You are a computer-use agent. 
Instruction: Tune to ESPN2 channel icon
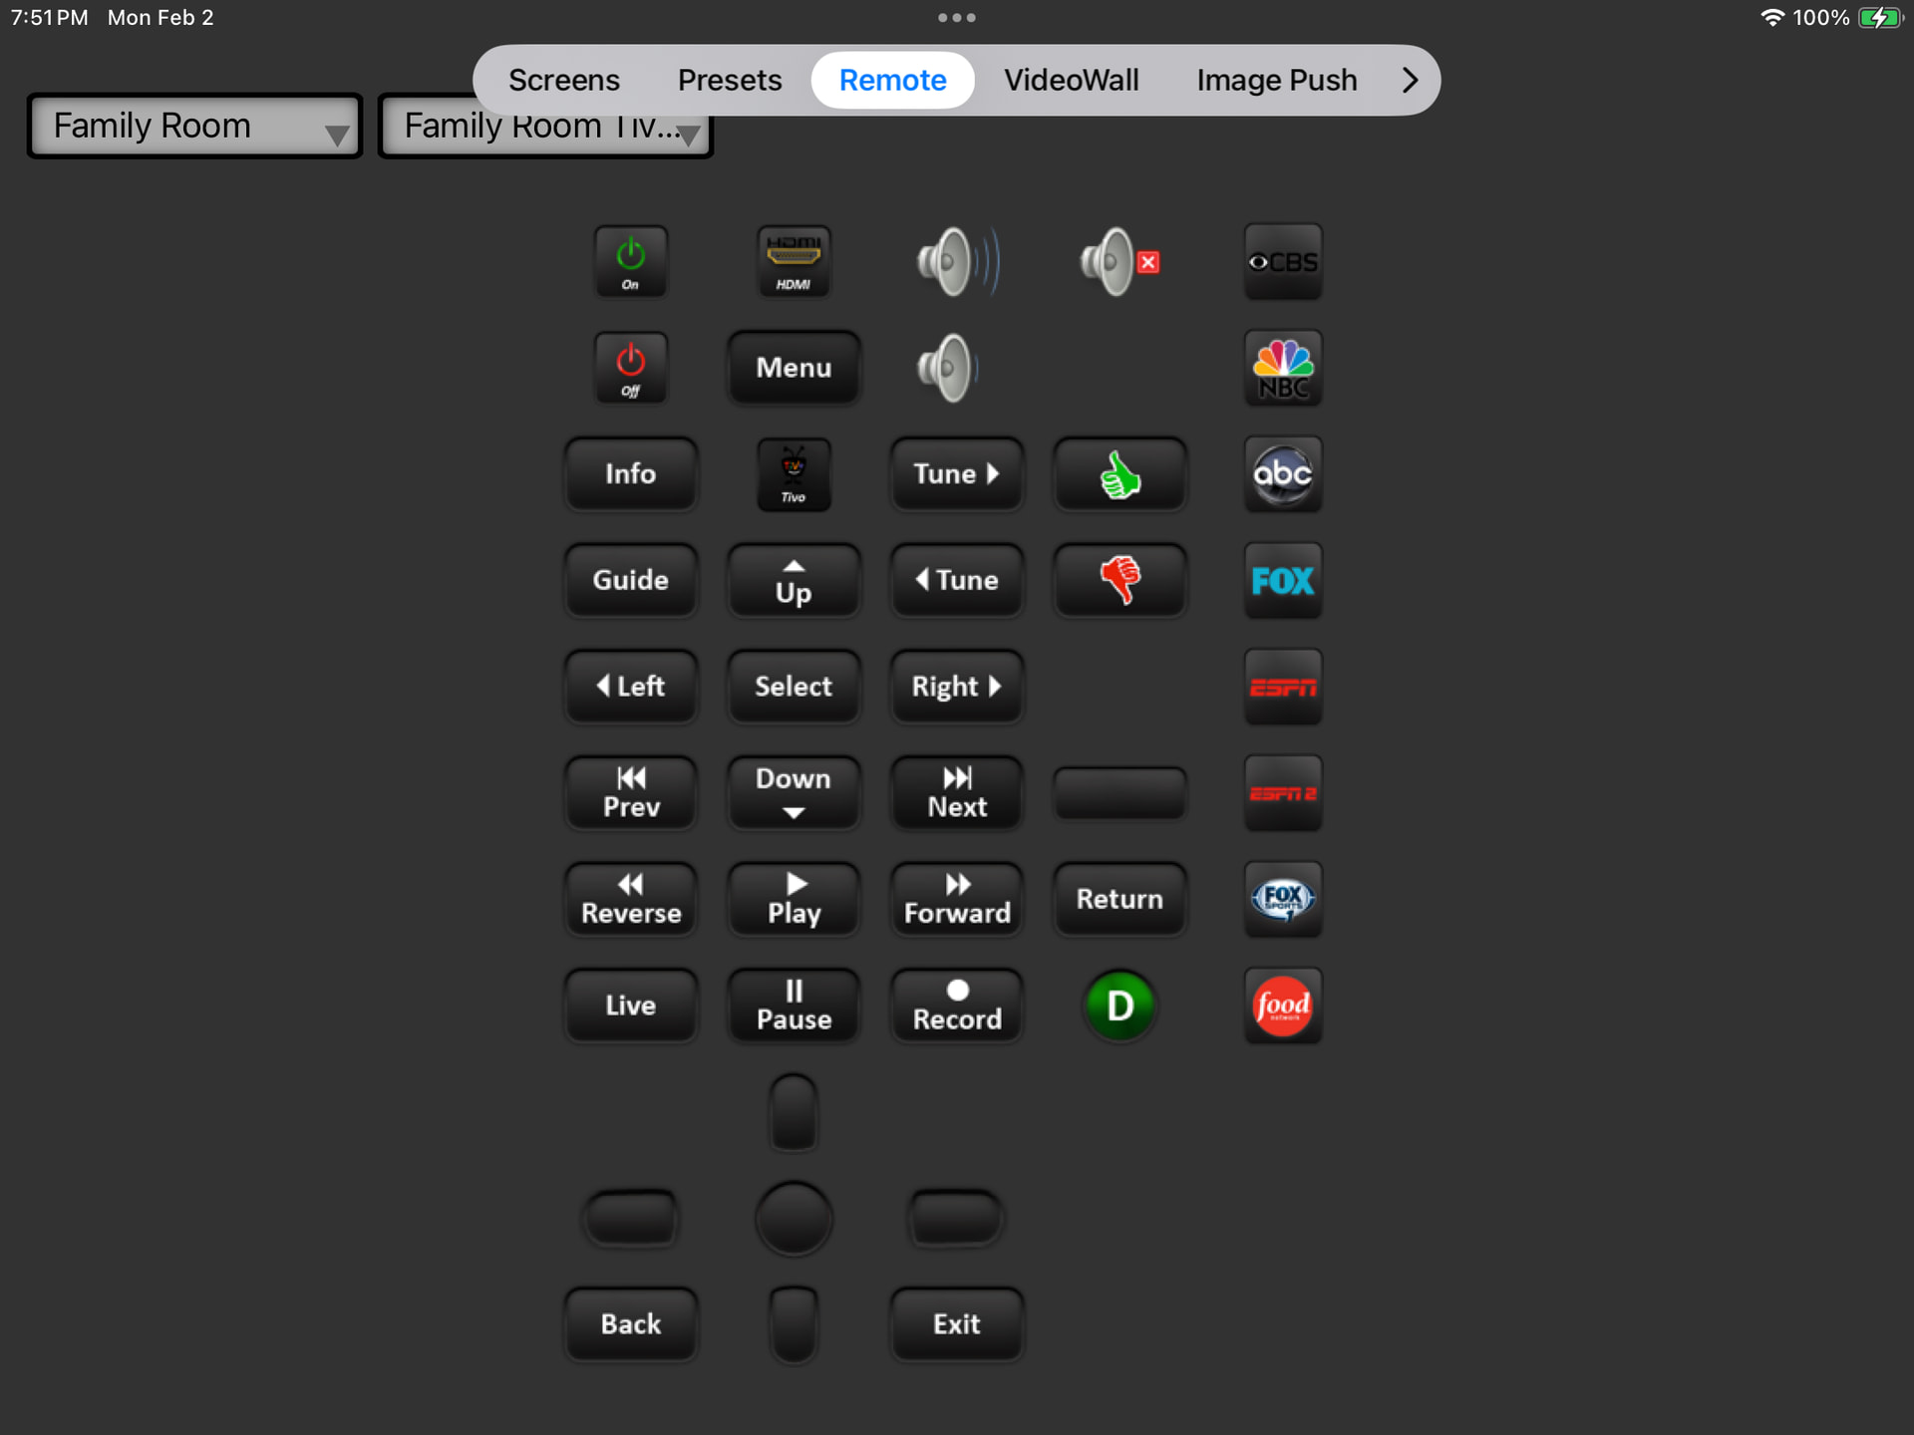point(1282,793)
